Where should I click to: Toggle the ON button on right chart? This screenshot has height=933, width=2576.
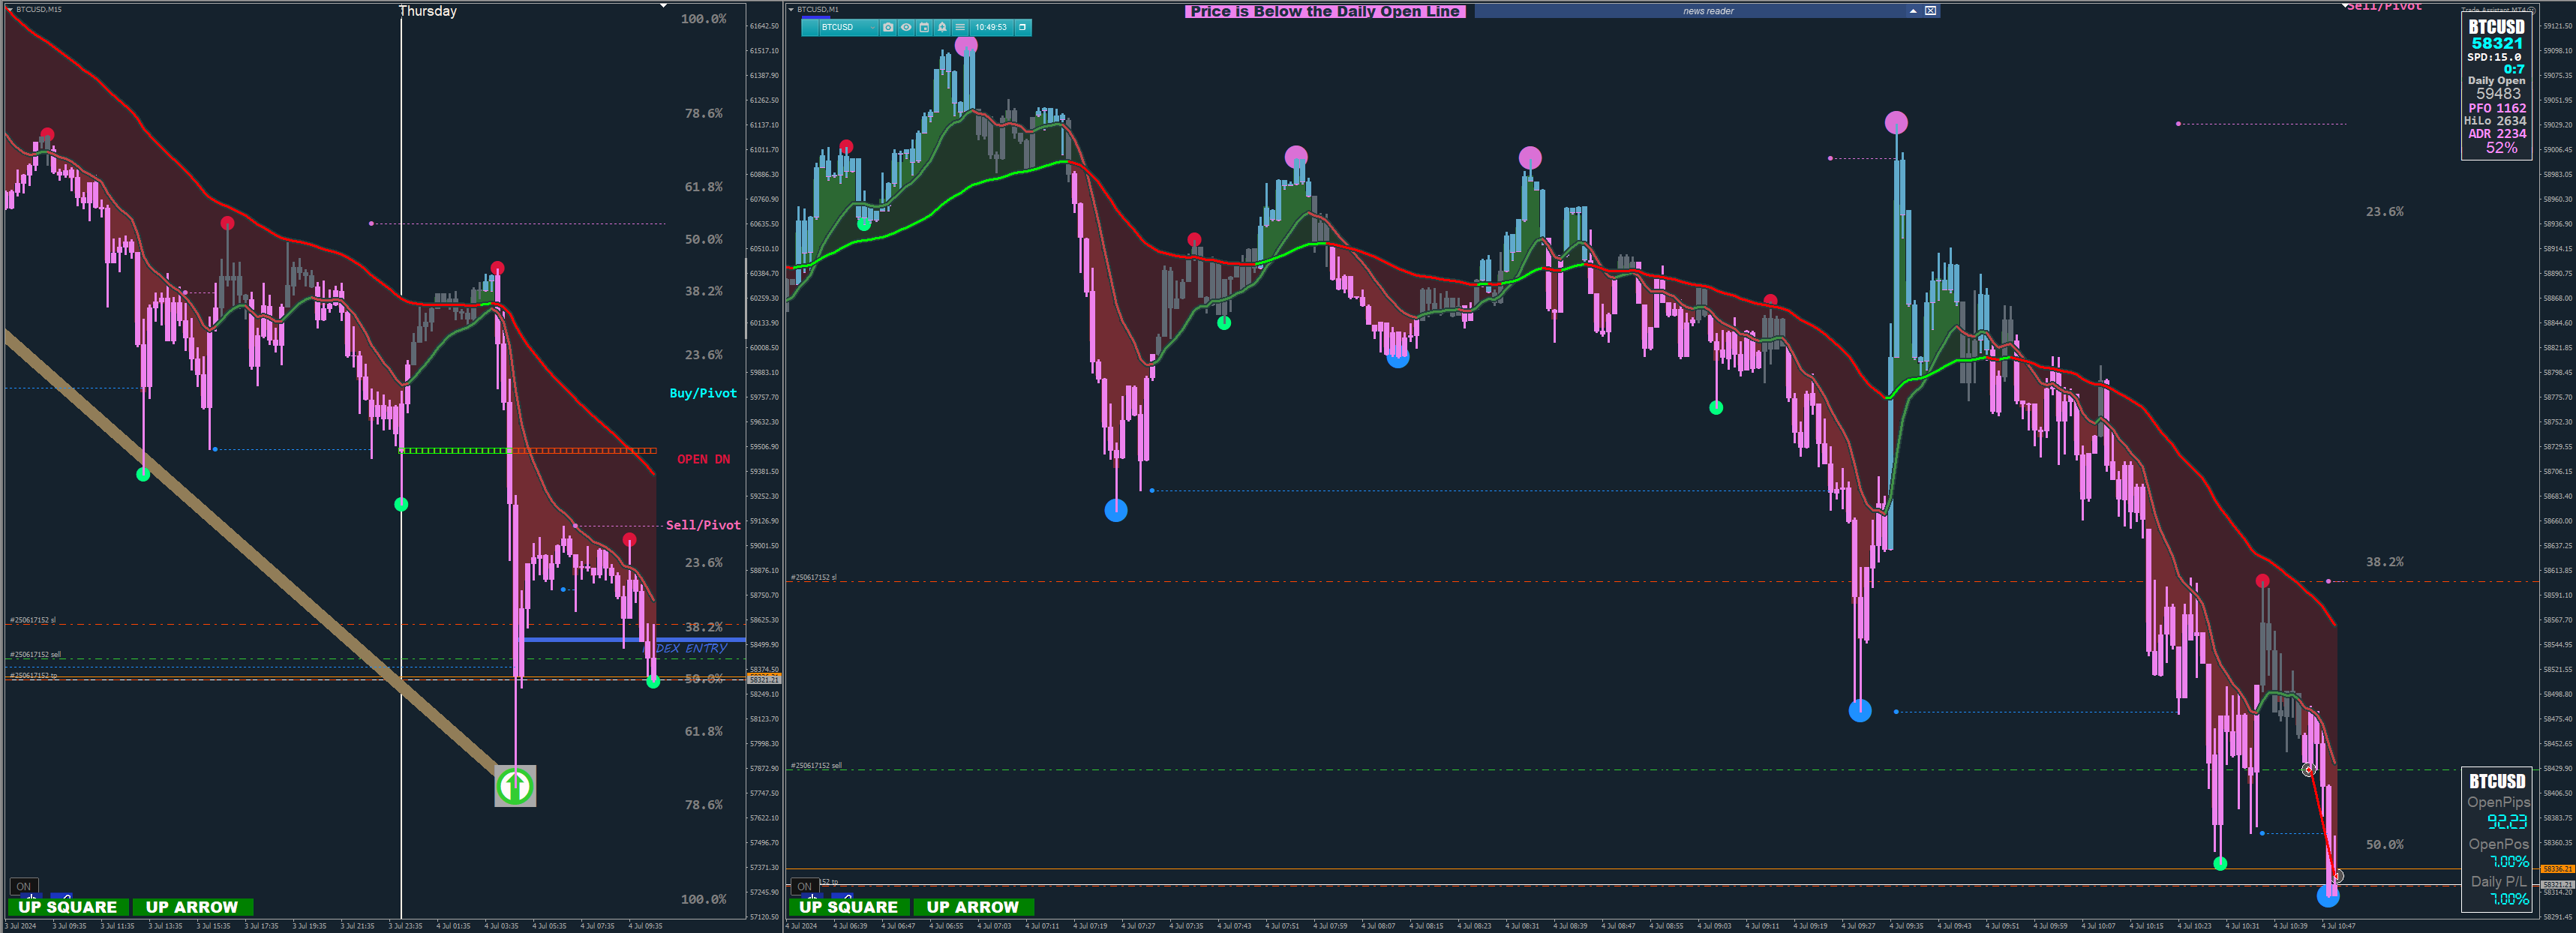[804, 886]
